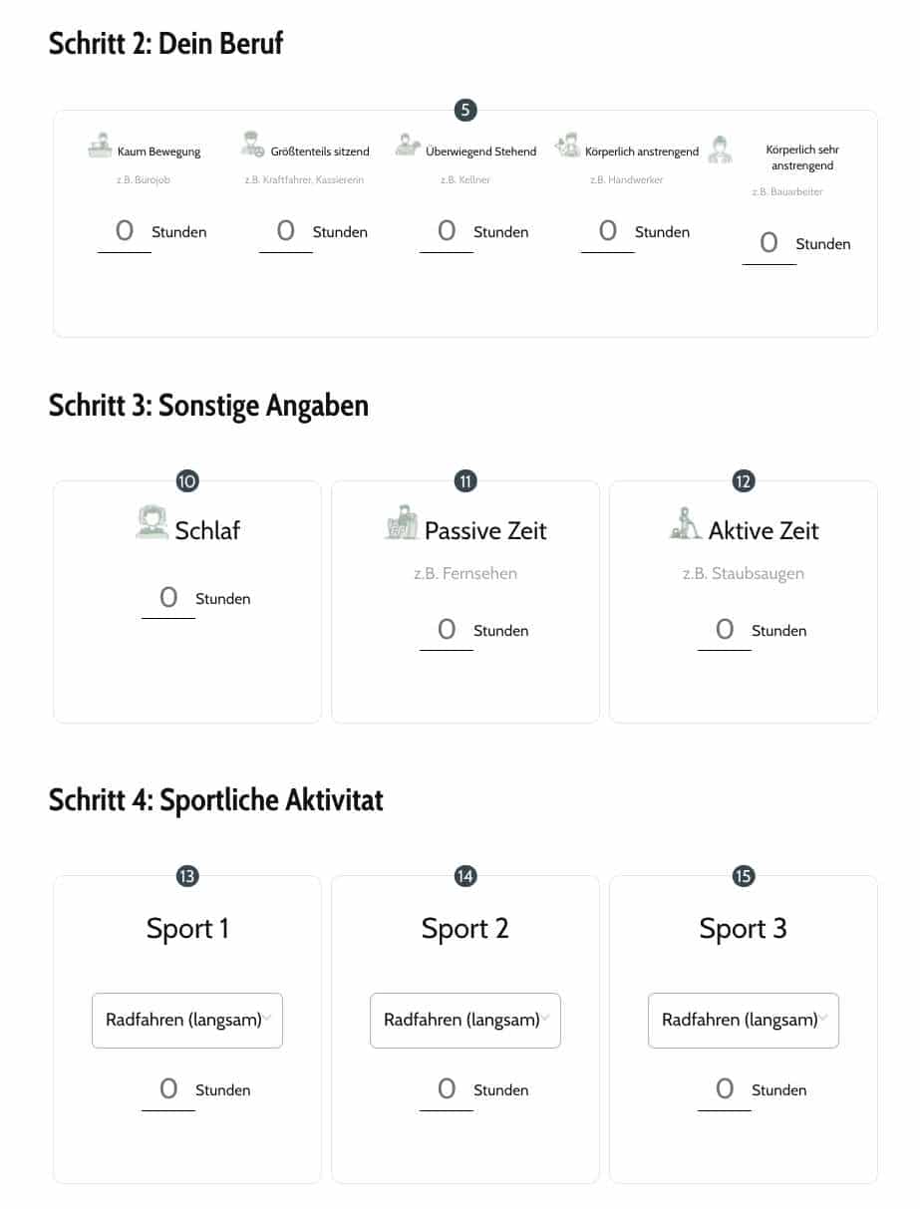Select the Überwiegend Stehend hours field

pyautogui.click(x=447, y=232)
